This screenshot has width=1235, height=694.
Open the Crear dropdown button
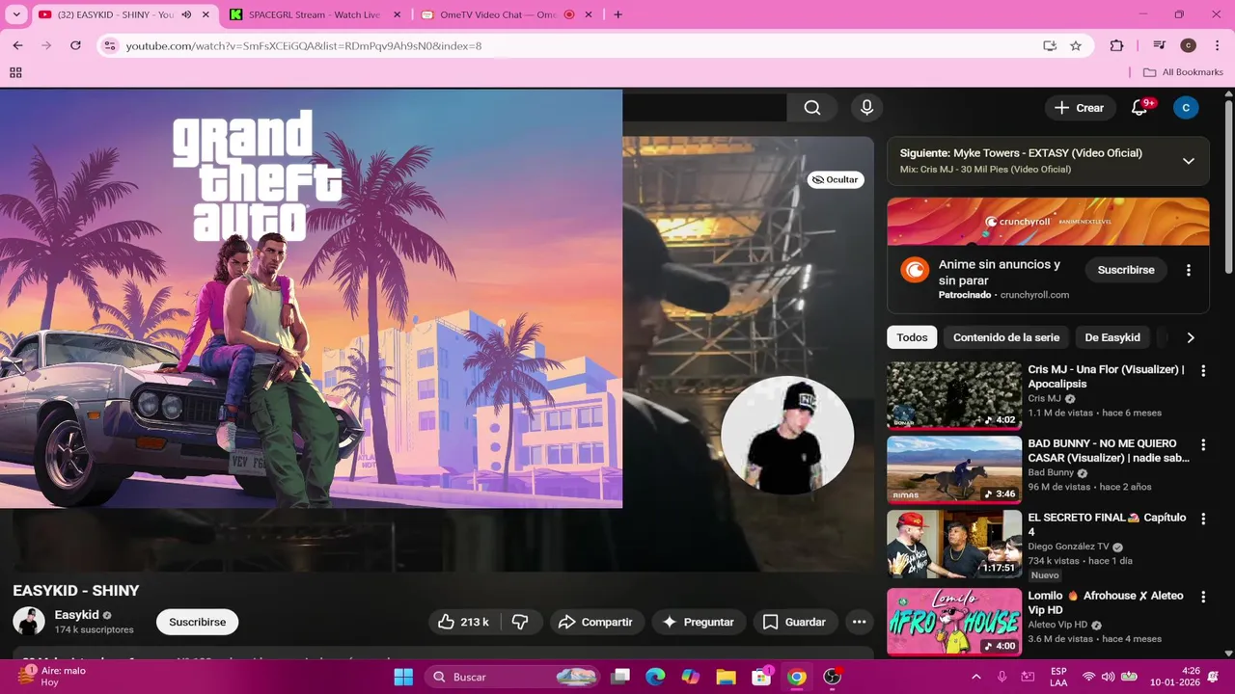click(1080, 108)
